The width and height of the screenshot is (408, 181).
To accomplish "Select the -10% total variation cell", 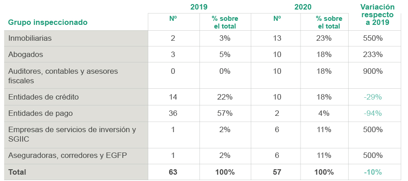I will click(x=373, y=172).
